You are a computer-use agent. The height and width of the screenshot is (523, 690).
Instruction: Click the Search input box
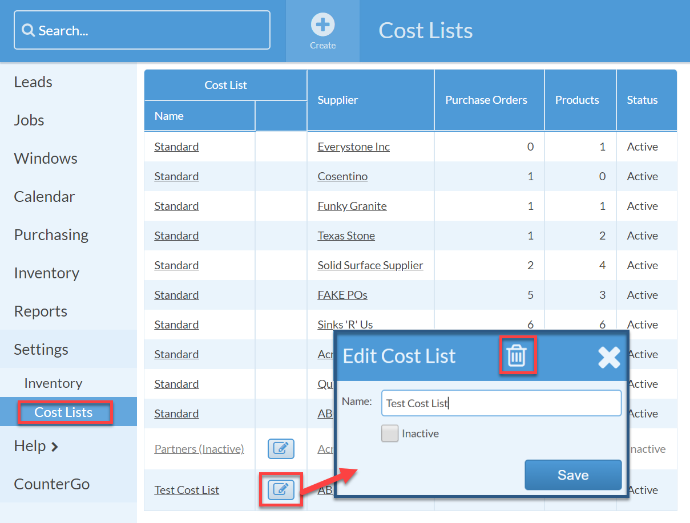point(142,30)
